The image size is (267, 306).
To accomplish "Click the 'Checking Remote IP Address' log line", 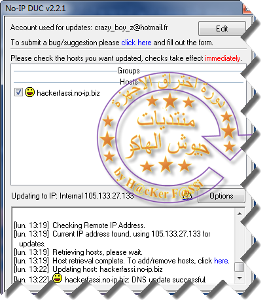I will (x=79, y=225).
